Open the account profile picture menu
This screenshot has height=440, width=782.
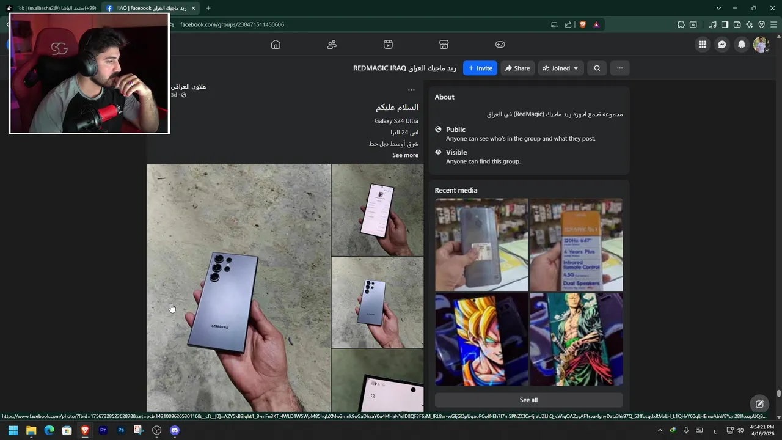pos(761,45)
